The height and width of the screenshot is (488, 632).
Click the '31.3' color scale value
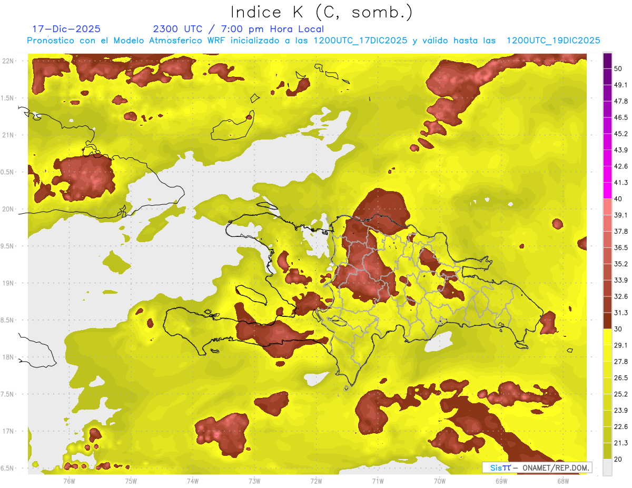point(621,313)
